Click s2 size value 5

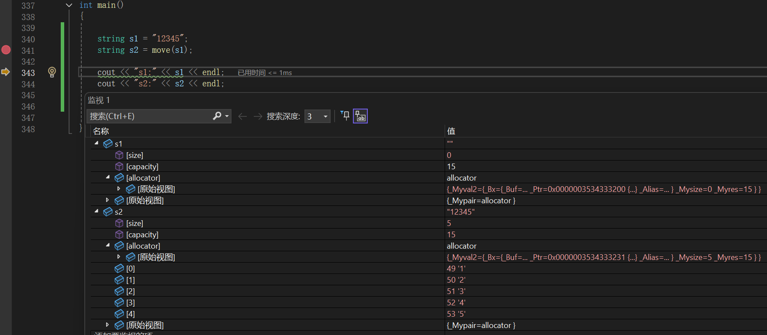[449, 223]
